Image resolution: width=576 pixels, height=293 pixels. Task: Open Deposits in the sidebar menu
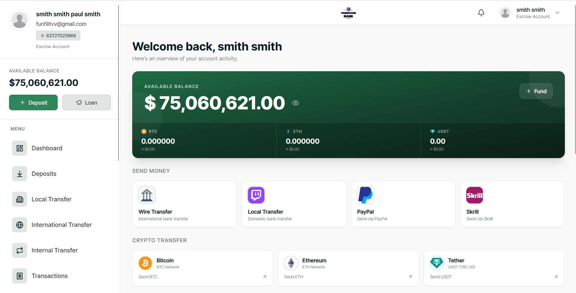pos(44,174)
